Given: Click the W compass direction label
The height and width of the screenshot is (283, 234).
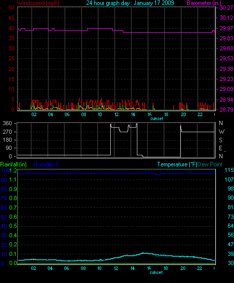Looking at the screenshot, I should [221, 132].
